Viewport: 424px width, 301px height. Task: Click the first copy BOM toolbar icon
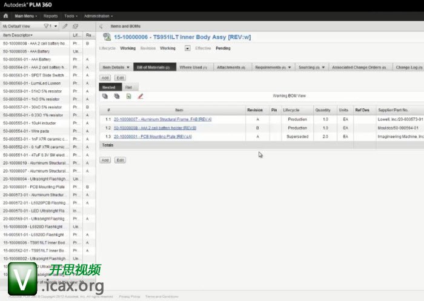click(105, 96)
